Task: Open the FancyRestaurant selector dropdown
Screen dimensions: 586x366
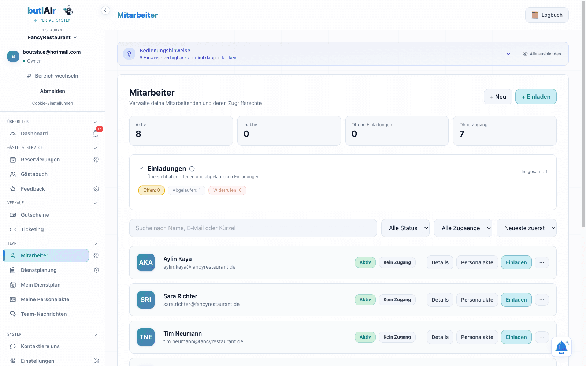Action: coord(52,37)
